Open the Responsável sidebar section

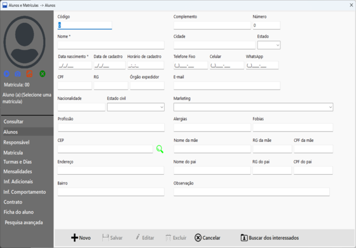click(17, 142)
